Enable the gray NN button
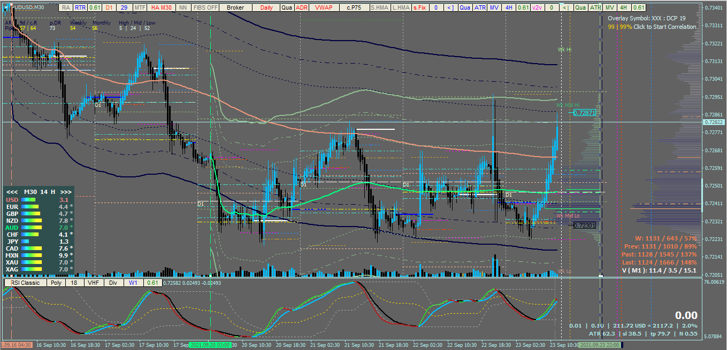The width and height of the screenshot is (727, 350). coord(182,7)
